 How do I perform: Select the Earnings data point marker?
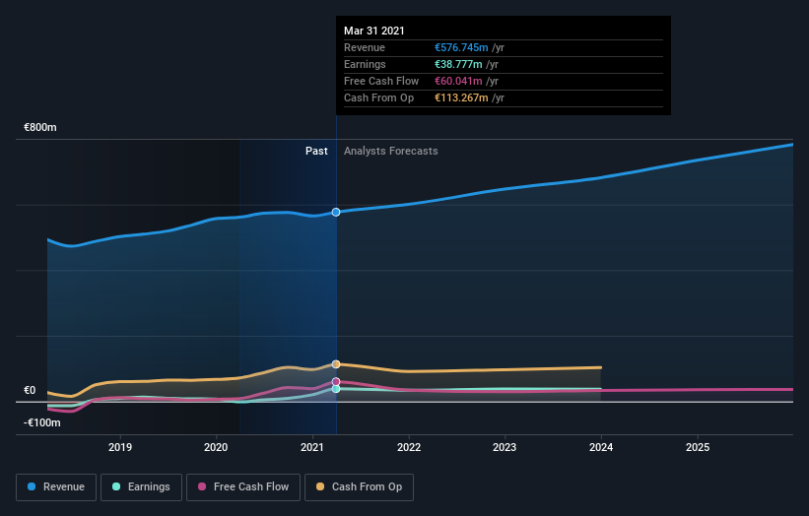point(336,389)
